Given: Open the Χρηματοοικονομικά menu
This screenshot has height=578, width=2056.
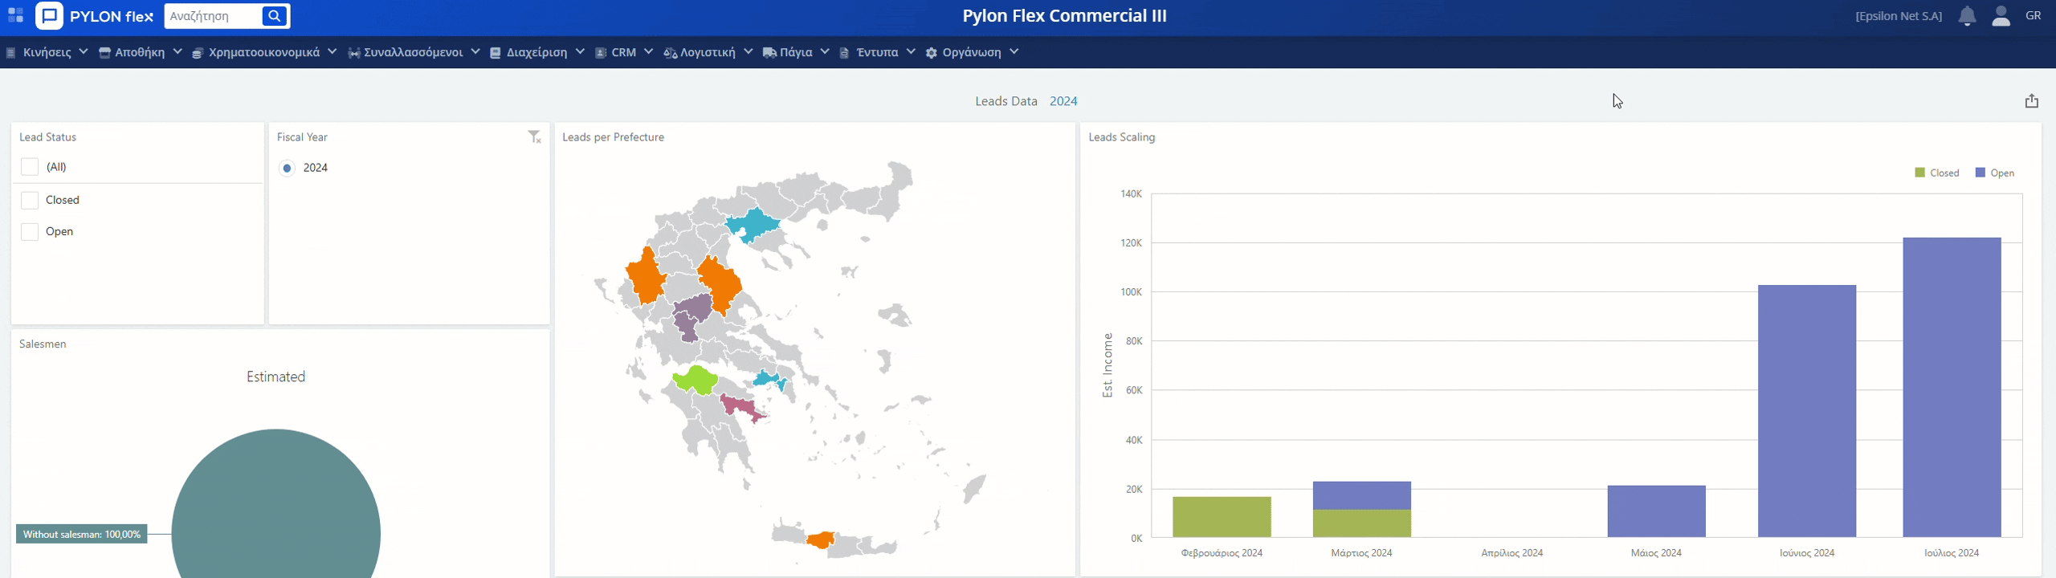Looking at the screenshot, I should (264, 52).
